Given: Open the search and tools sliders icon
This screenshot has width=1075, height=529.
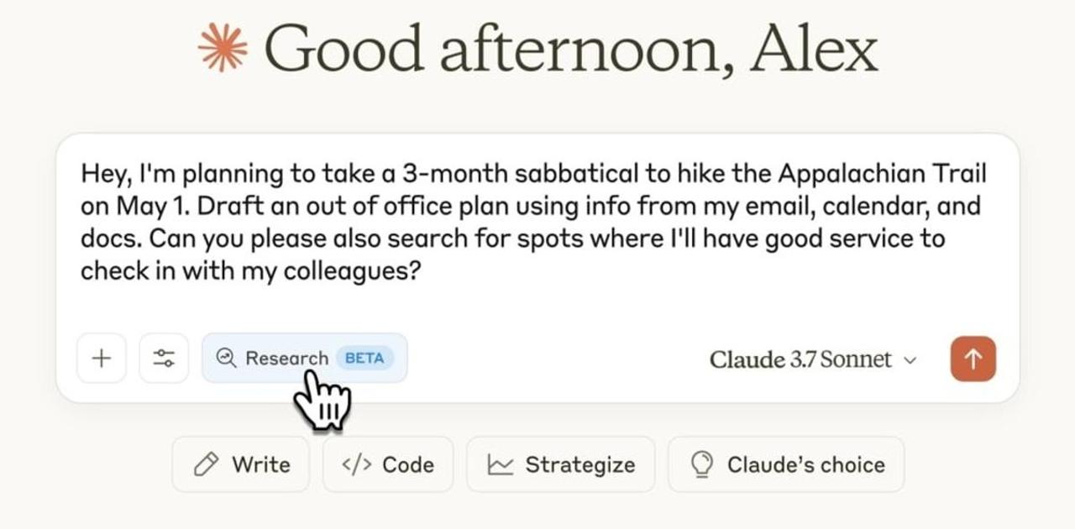Looking at the screenshot, I should pos(164,359).
